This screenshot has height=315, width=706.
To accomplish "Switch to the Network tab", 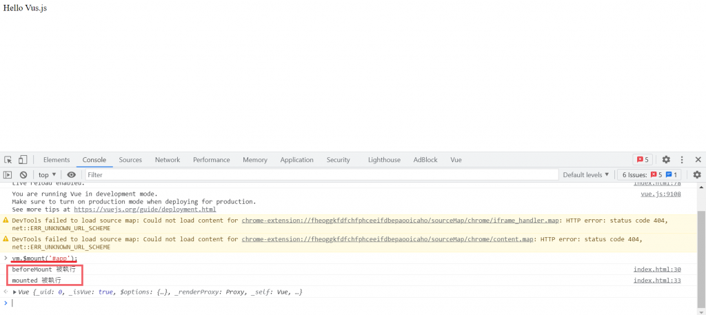I will 168,160.
